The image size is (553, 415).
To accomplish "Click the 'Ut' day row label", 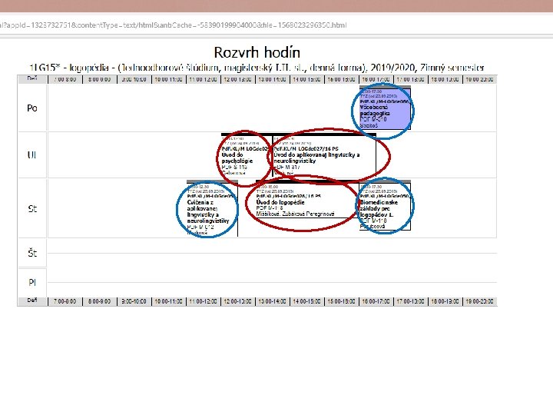I will tap(32, 155).
